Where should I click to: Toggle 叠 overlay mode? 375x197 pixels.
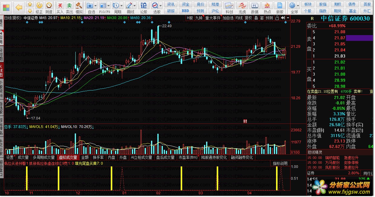tap(256, 18)
